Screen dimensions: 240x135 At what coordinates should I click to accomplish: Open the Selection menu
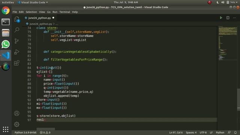click(31, 12)
